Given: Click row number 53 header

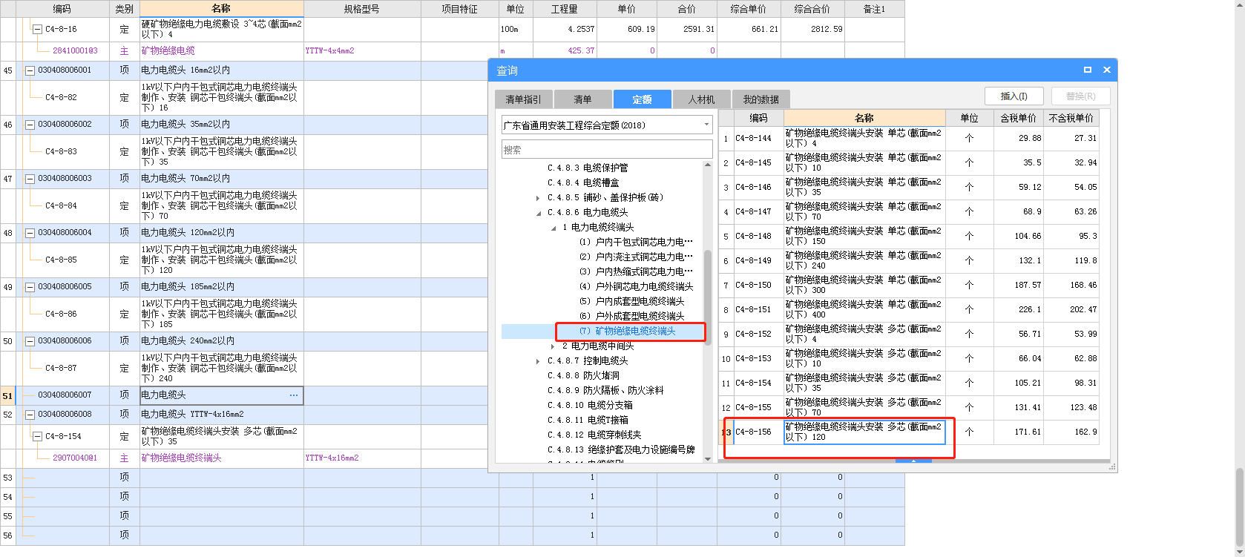Looking at the screenshot, I should [8, 478].
